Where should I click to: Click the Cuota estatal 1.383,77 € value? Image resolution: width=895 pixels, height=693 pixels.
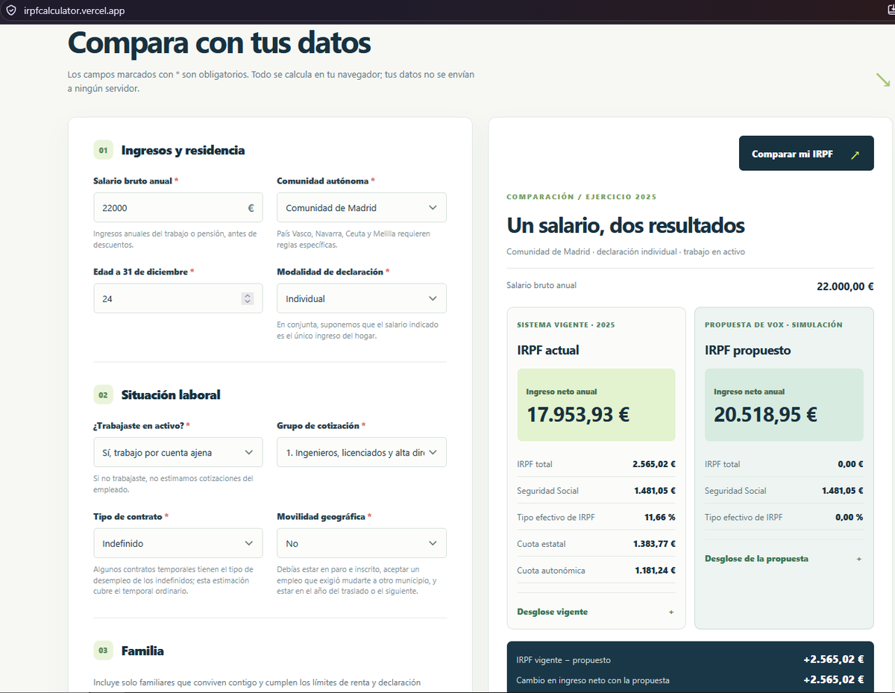click(654, 544)
